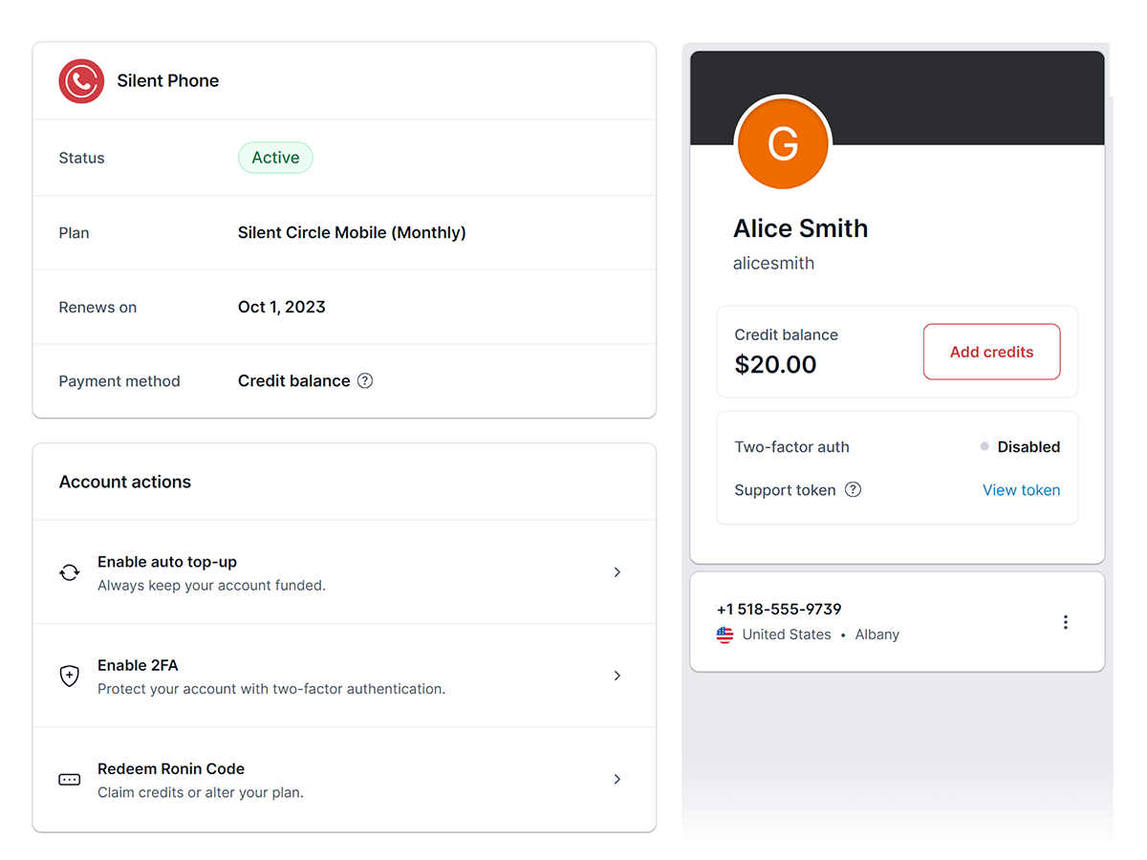Click the auto top-up refresh icon
The height and width of the screenshot is (860, 1147).
70,572
